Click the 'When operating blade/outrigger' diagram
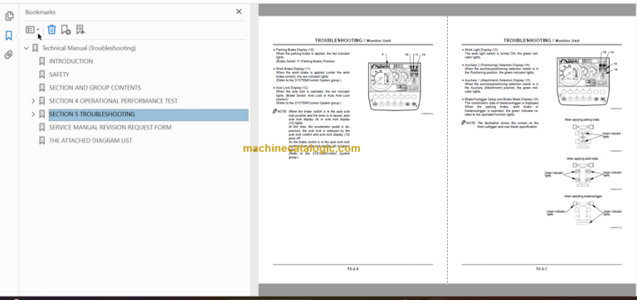Image resolution: width=637 pixels, height=300 pixels. point(582,213)
